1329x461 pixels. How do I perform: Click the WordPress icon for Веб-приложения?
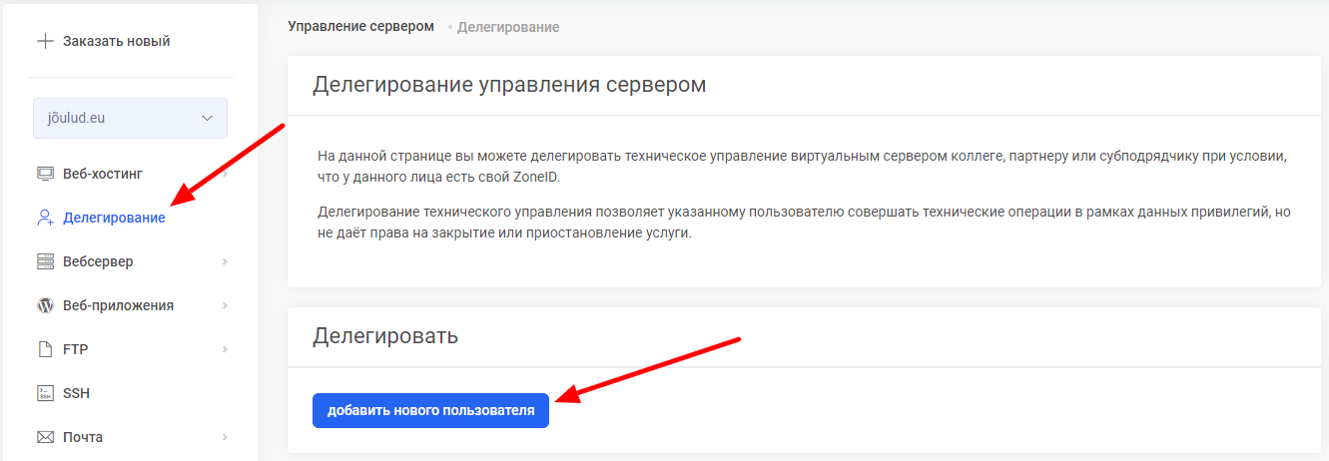[x=45, y=305]
